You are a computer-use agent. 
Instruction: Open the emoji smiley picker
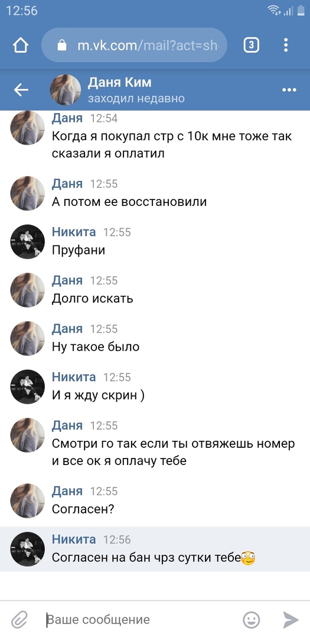252,620
